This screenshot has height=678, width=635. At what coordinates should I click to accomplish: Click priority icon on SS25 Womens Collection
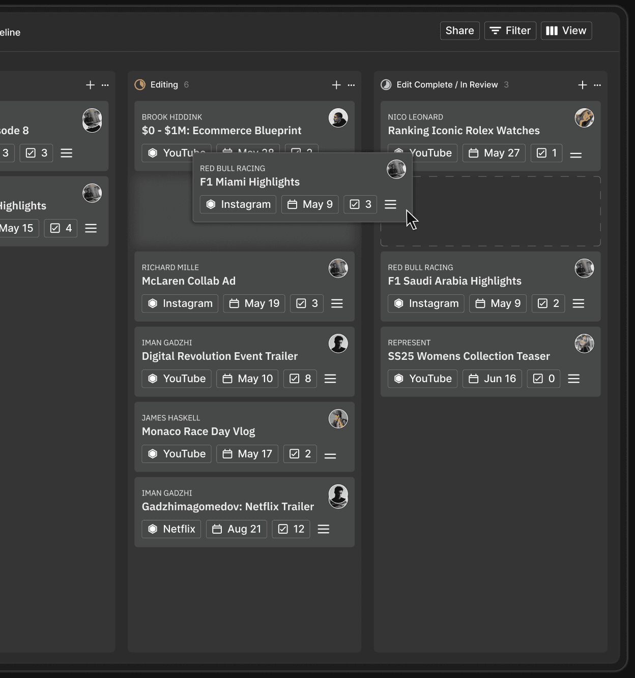[574, 379]
